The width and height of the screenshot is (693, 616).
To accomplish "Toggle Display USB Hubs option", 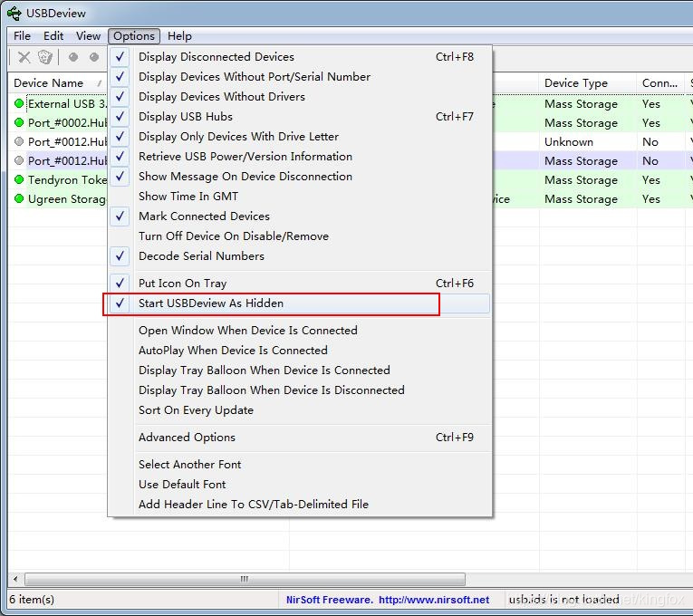I will [x=300, y=117].
